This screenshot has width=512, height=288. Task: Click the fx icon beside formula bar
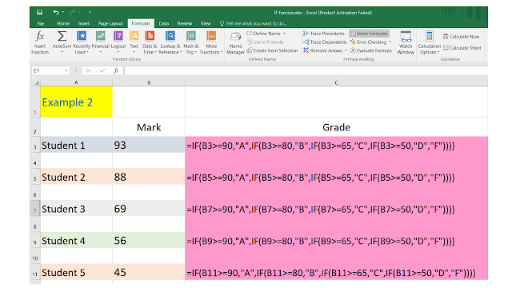116,70
